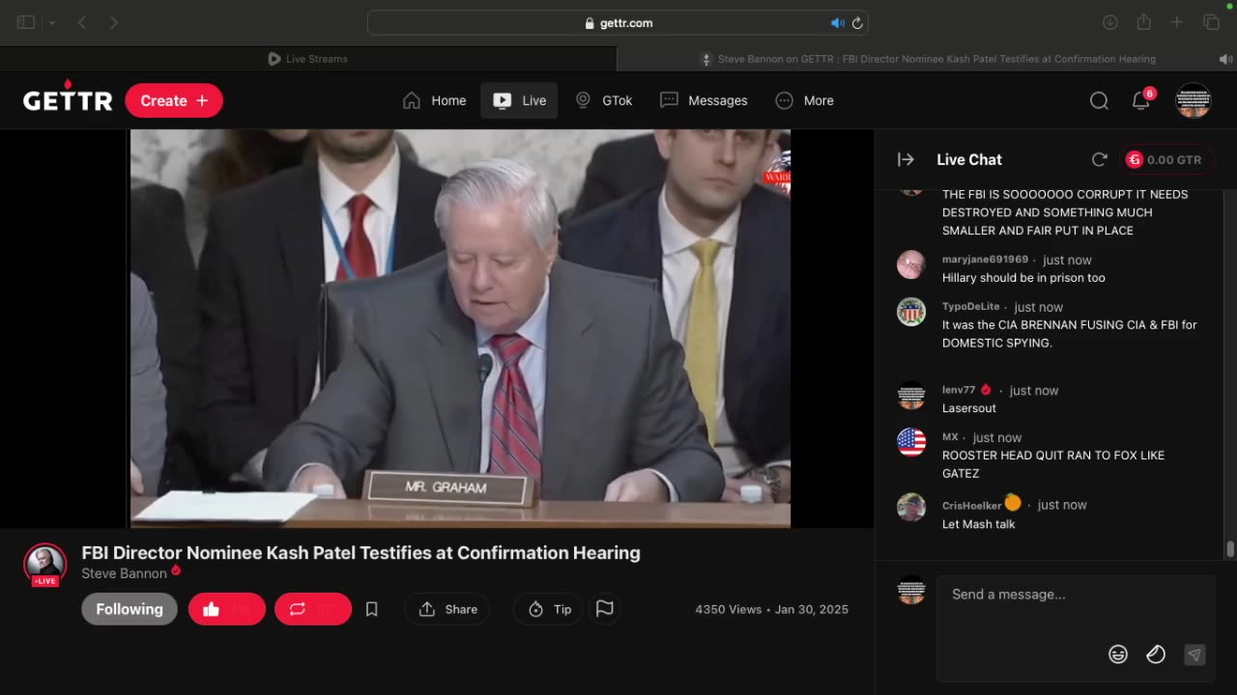Open username lenv77 in chat

(x=959, y=390)
